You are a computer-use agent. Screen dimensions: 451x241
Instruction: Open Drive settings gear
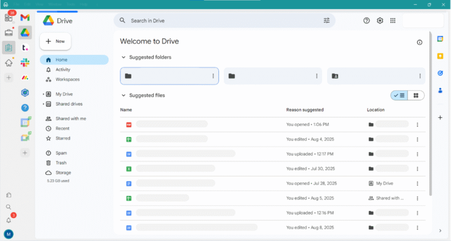point(380,21)
